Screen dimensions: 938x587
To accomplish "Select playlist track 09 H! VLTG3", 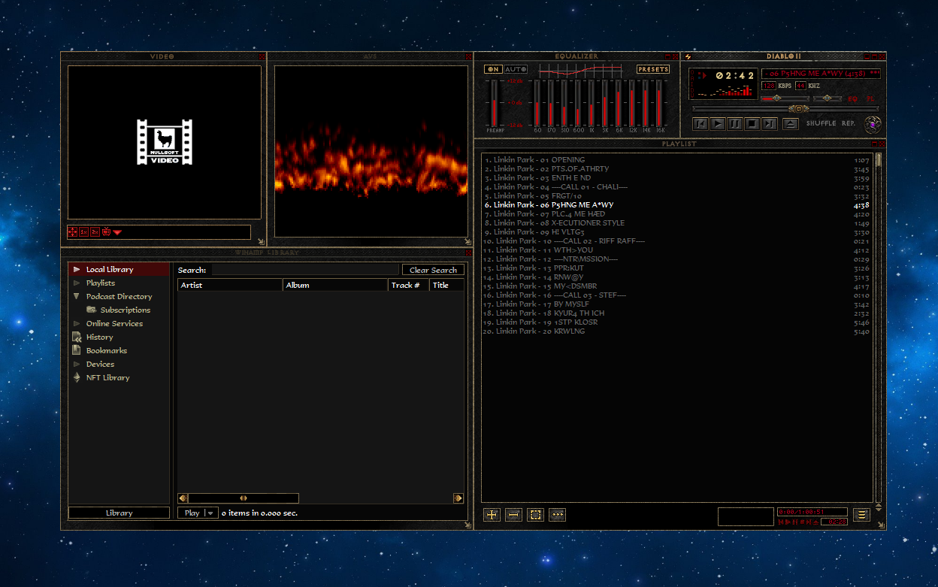I will 677,232.
